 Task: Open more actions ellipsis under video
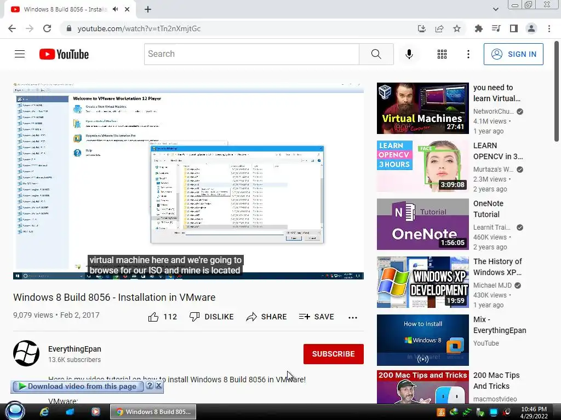(x=353, y=318)
